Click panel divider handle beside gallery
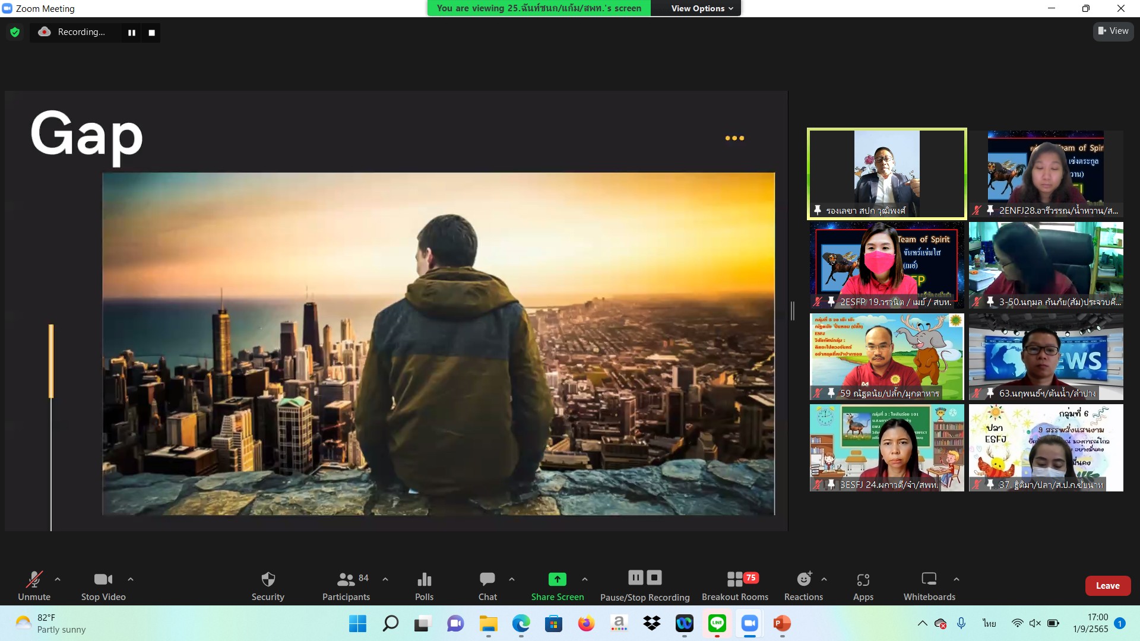Image resolution: width=1140 pixels, height=641 pixels. point(792,310)
